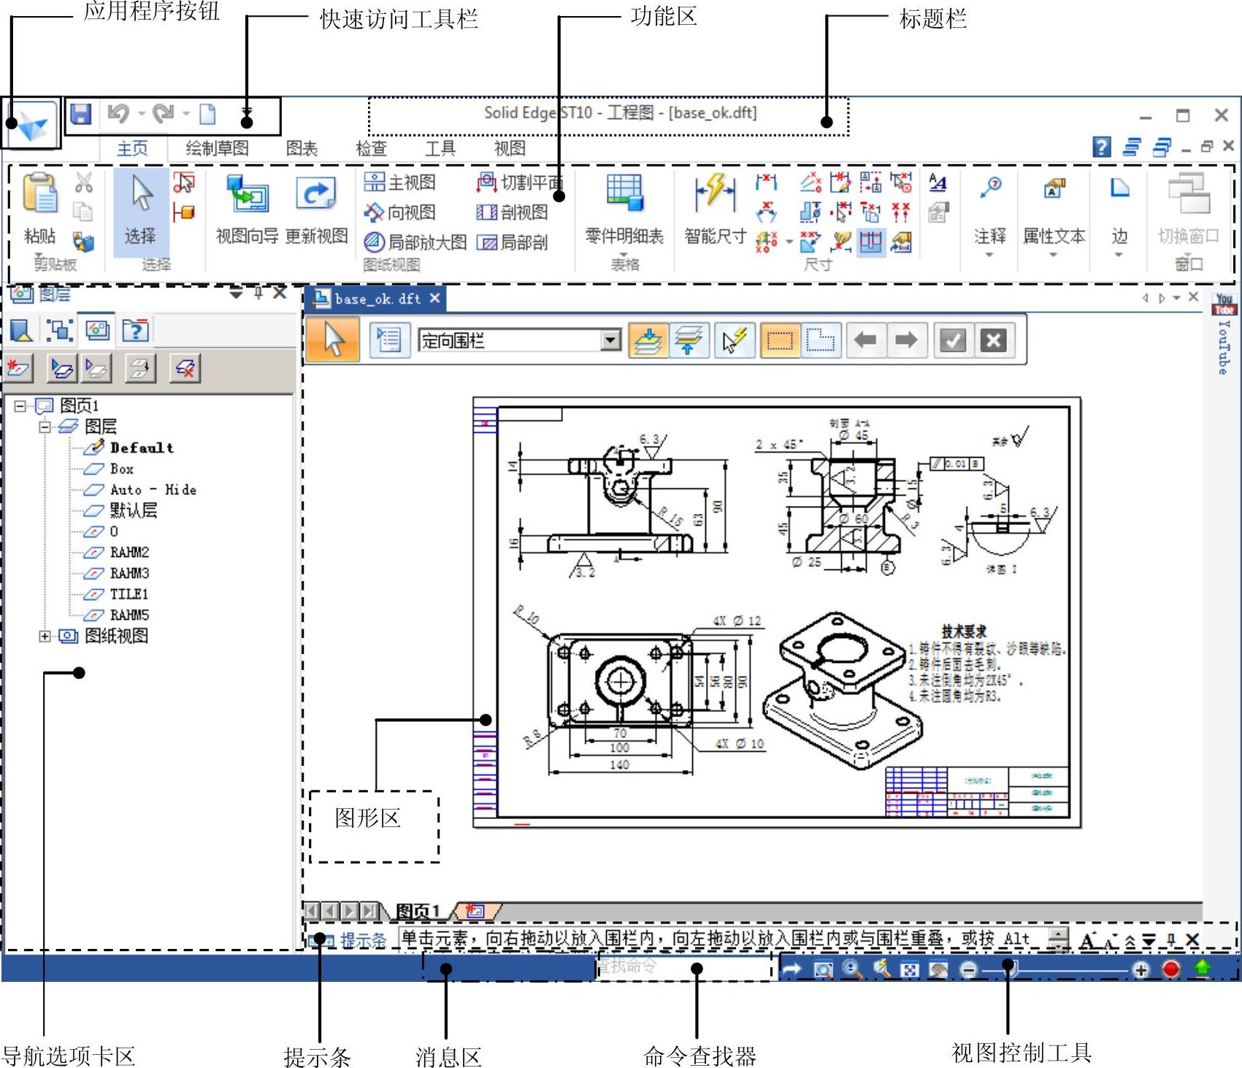Image resolution: width=1242 pixels, height=1068 pixels.
Task: Select the 智能尺寸 smart dimension tool
Action: (716, 210)
